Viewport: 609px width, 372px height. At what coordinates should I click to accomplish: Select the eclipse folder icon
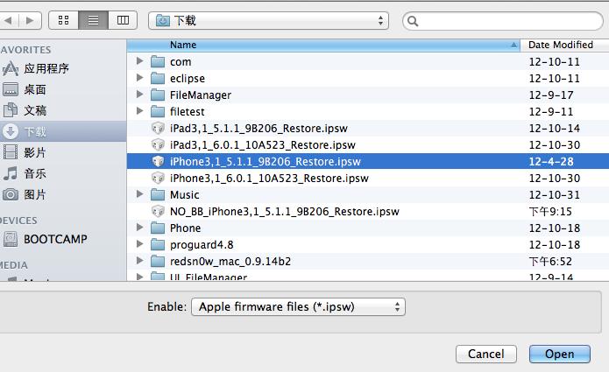tap(158, 79)
